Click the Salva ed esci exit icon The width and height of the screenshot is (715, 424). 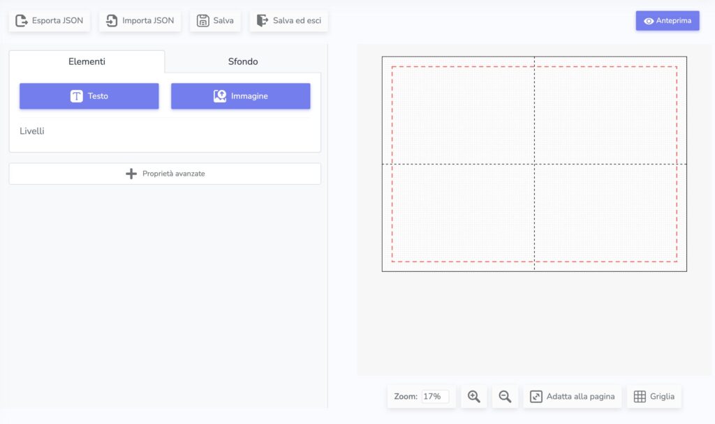point(263,21)
